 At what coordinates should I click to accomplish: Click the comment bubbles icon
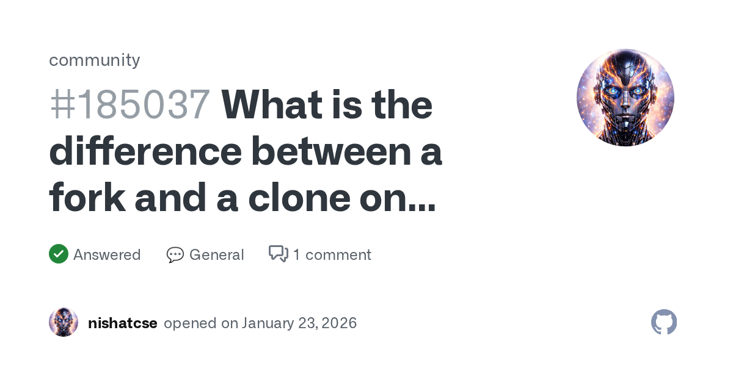pos(279,254)
